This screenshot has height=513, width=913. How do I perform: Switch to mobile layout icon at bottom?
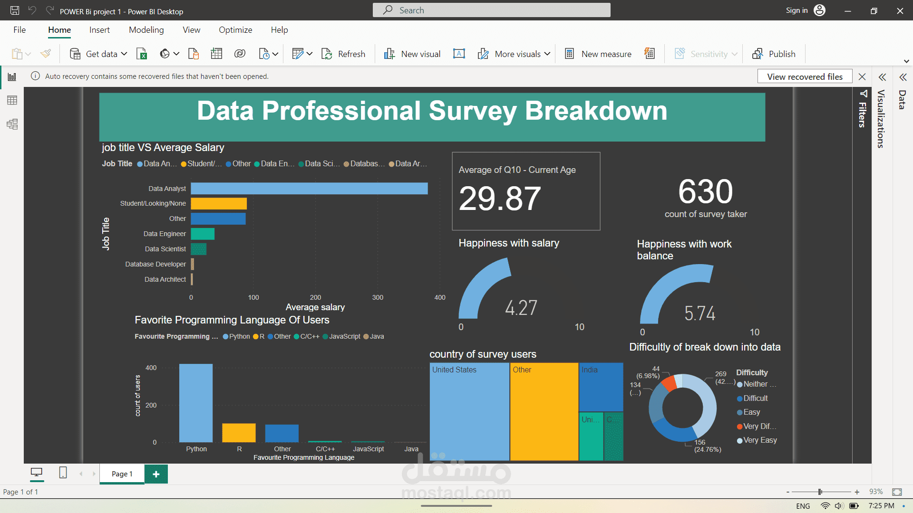coord(63,473)
